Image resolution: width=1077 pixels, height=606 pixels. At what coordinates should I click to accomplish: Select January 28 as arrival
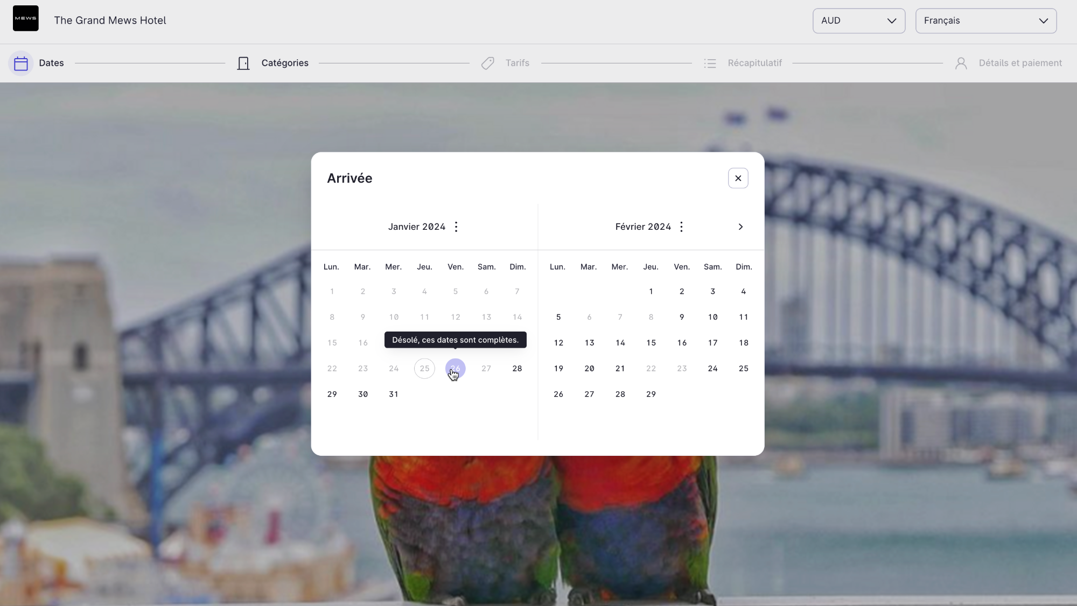click(x=517, y=369)
